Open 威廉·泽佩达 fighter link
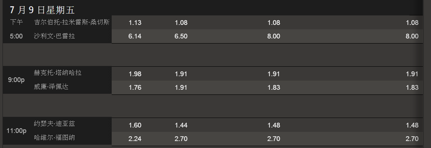 [x=51, y=87]
